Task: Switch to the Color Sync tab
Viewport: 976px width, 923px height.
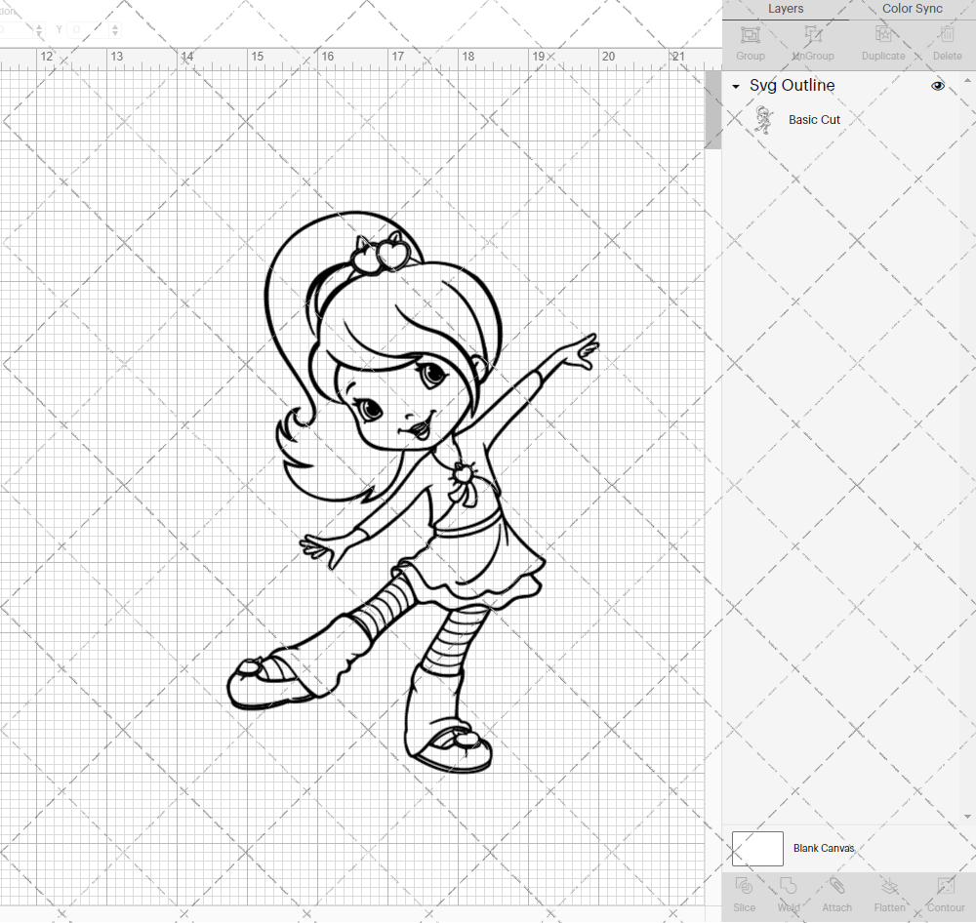Action: coord(912,9)
